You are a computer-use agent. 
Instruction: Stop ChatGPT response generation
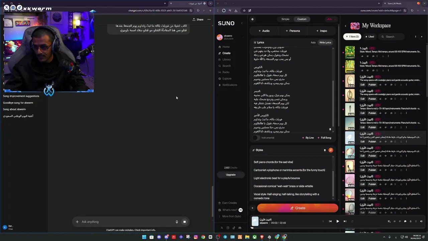[x=184, y=222]
